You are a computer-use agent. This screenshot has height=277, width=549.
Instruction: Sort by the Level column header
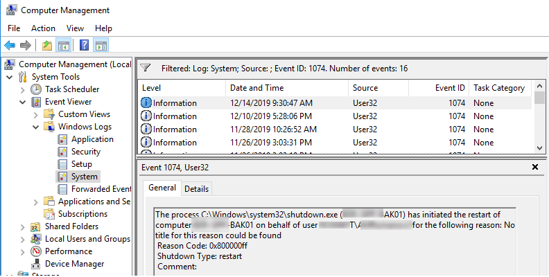tap(182, 88)
